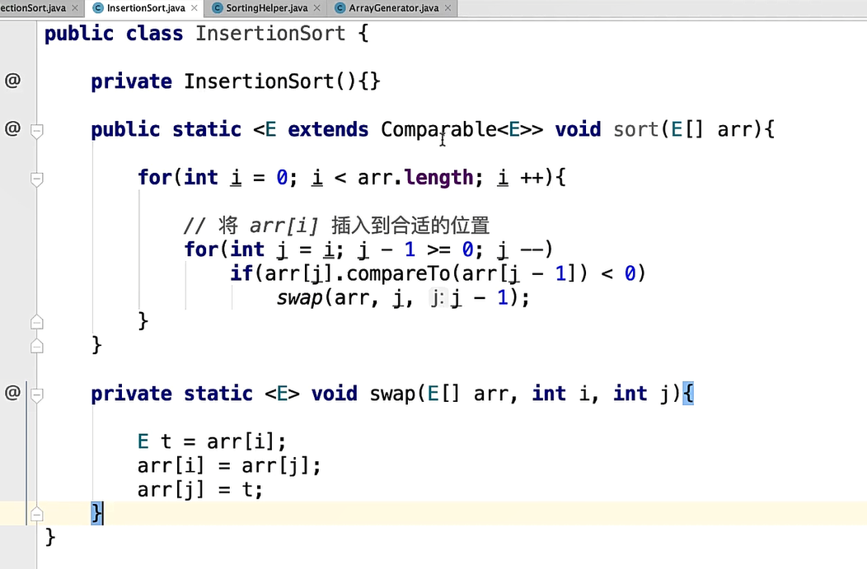Open the SortingHelper.java tab
The width and height of the screenshot is (867, 569).
(x=266, y=8)
